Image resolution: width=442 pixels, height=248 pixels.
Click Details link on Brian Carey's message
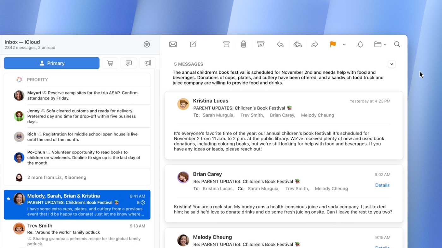(382, 185)
